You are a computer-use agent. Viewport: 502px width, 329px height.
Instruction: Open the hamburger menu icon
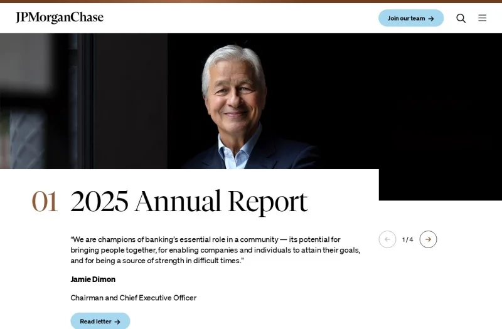[482, 18]
